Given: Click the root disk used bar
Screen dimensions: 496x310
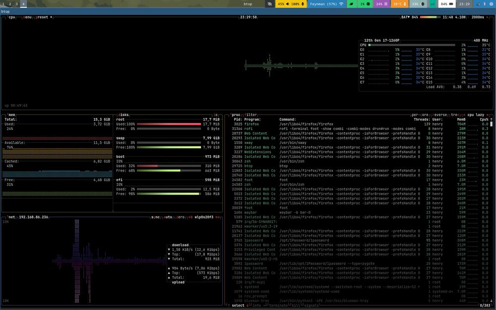Looking at the screenshot, I should pyautogui.click(x=169, y=124).
